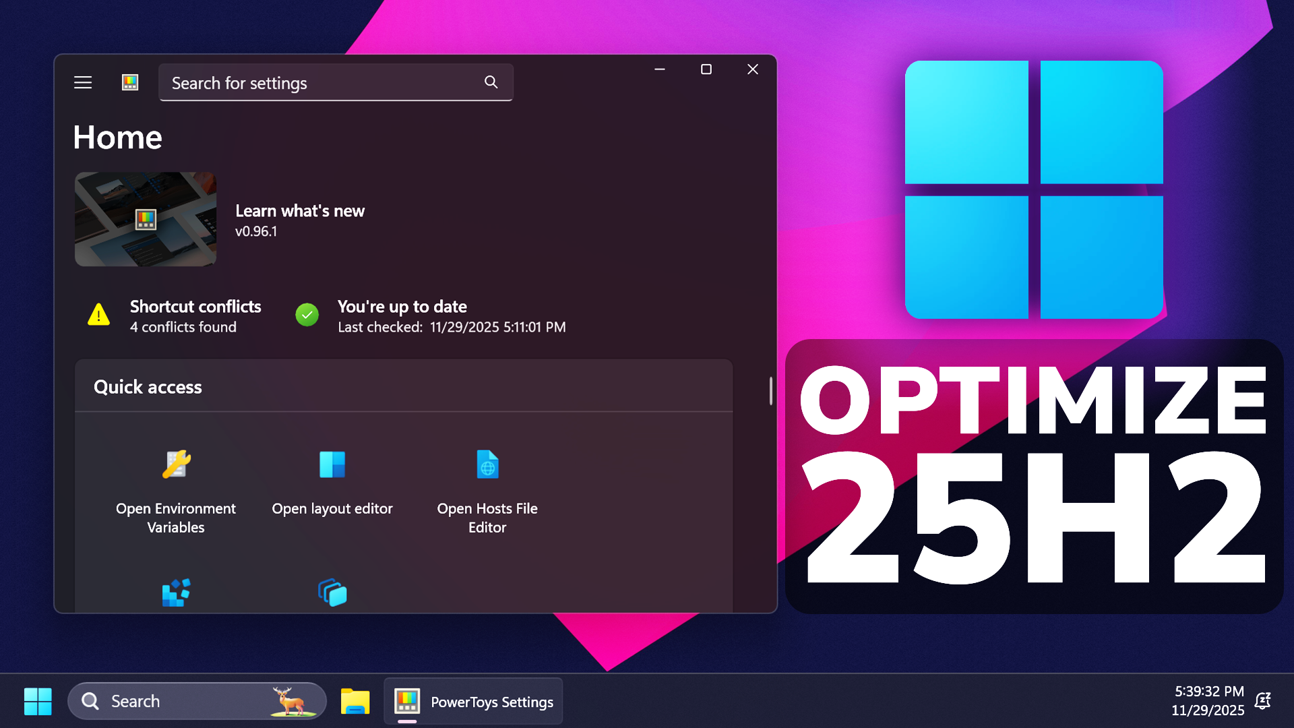Viewport: 1294px width, 728px height.
Task: Open the navigation hamburger menu
Action: (x=82, y=82)
